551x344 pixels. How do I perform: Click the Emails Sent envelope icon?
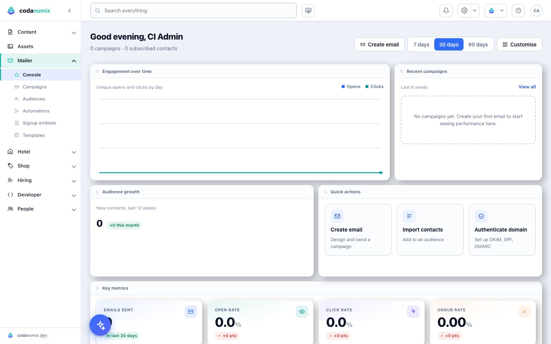pyautogui.click(x=191, y=312)
